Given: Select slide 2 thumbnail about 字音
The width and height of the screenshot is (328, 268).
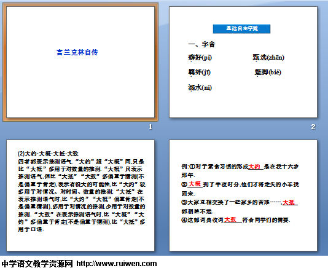Looking at the screenshot, I should (243, 62).
